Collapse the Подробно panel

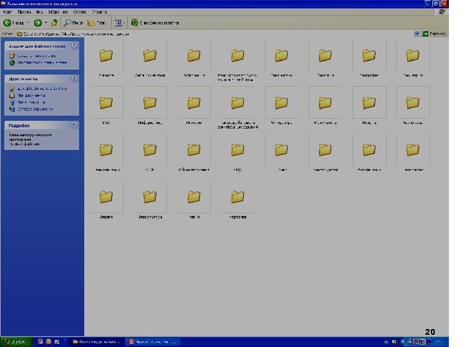(x=74, y=125)
